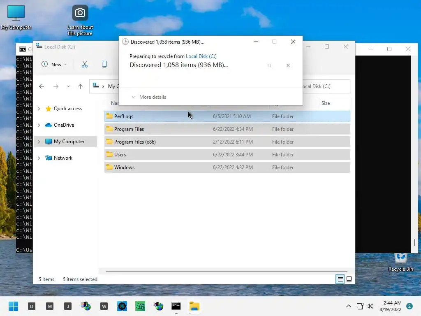Select the Program Files (x86) folder

[x=227, y=142]
